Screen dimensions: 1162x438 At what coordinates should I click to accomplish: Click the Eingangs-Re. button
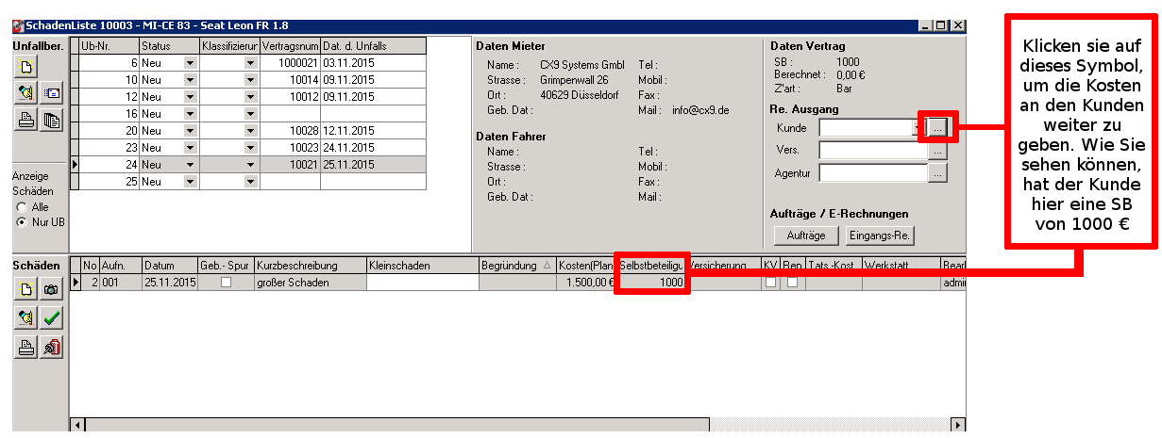pos(880,235)
